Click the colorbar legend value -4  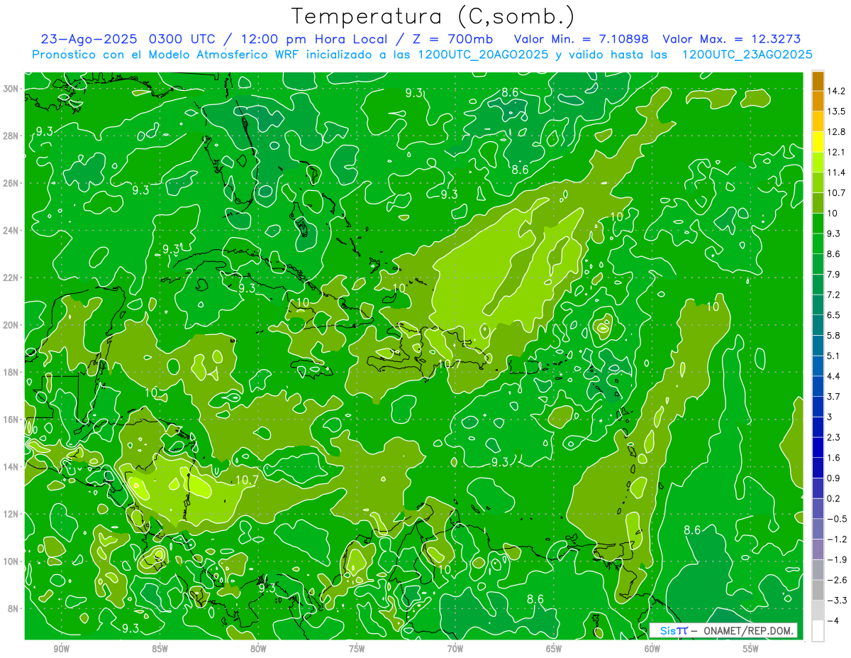(x=833, y=620)
